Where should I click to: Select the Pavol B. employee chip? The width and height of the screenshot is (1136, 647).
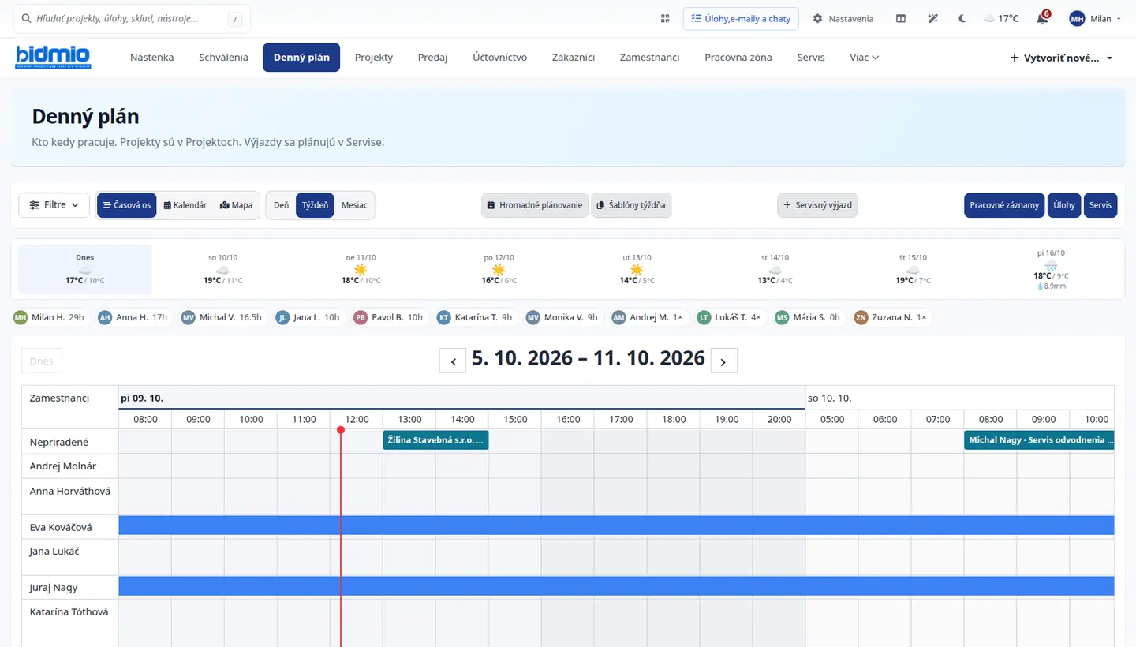389,317
